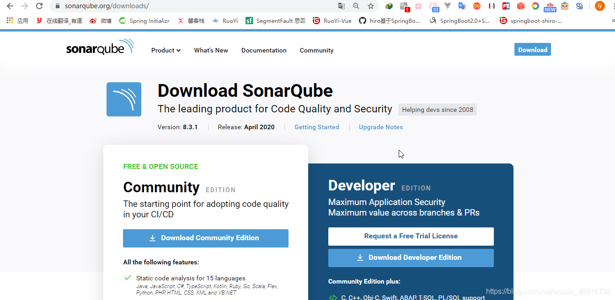
Task: Open the Spring Initializr bookmark
Action: click(x=144, y=21)
